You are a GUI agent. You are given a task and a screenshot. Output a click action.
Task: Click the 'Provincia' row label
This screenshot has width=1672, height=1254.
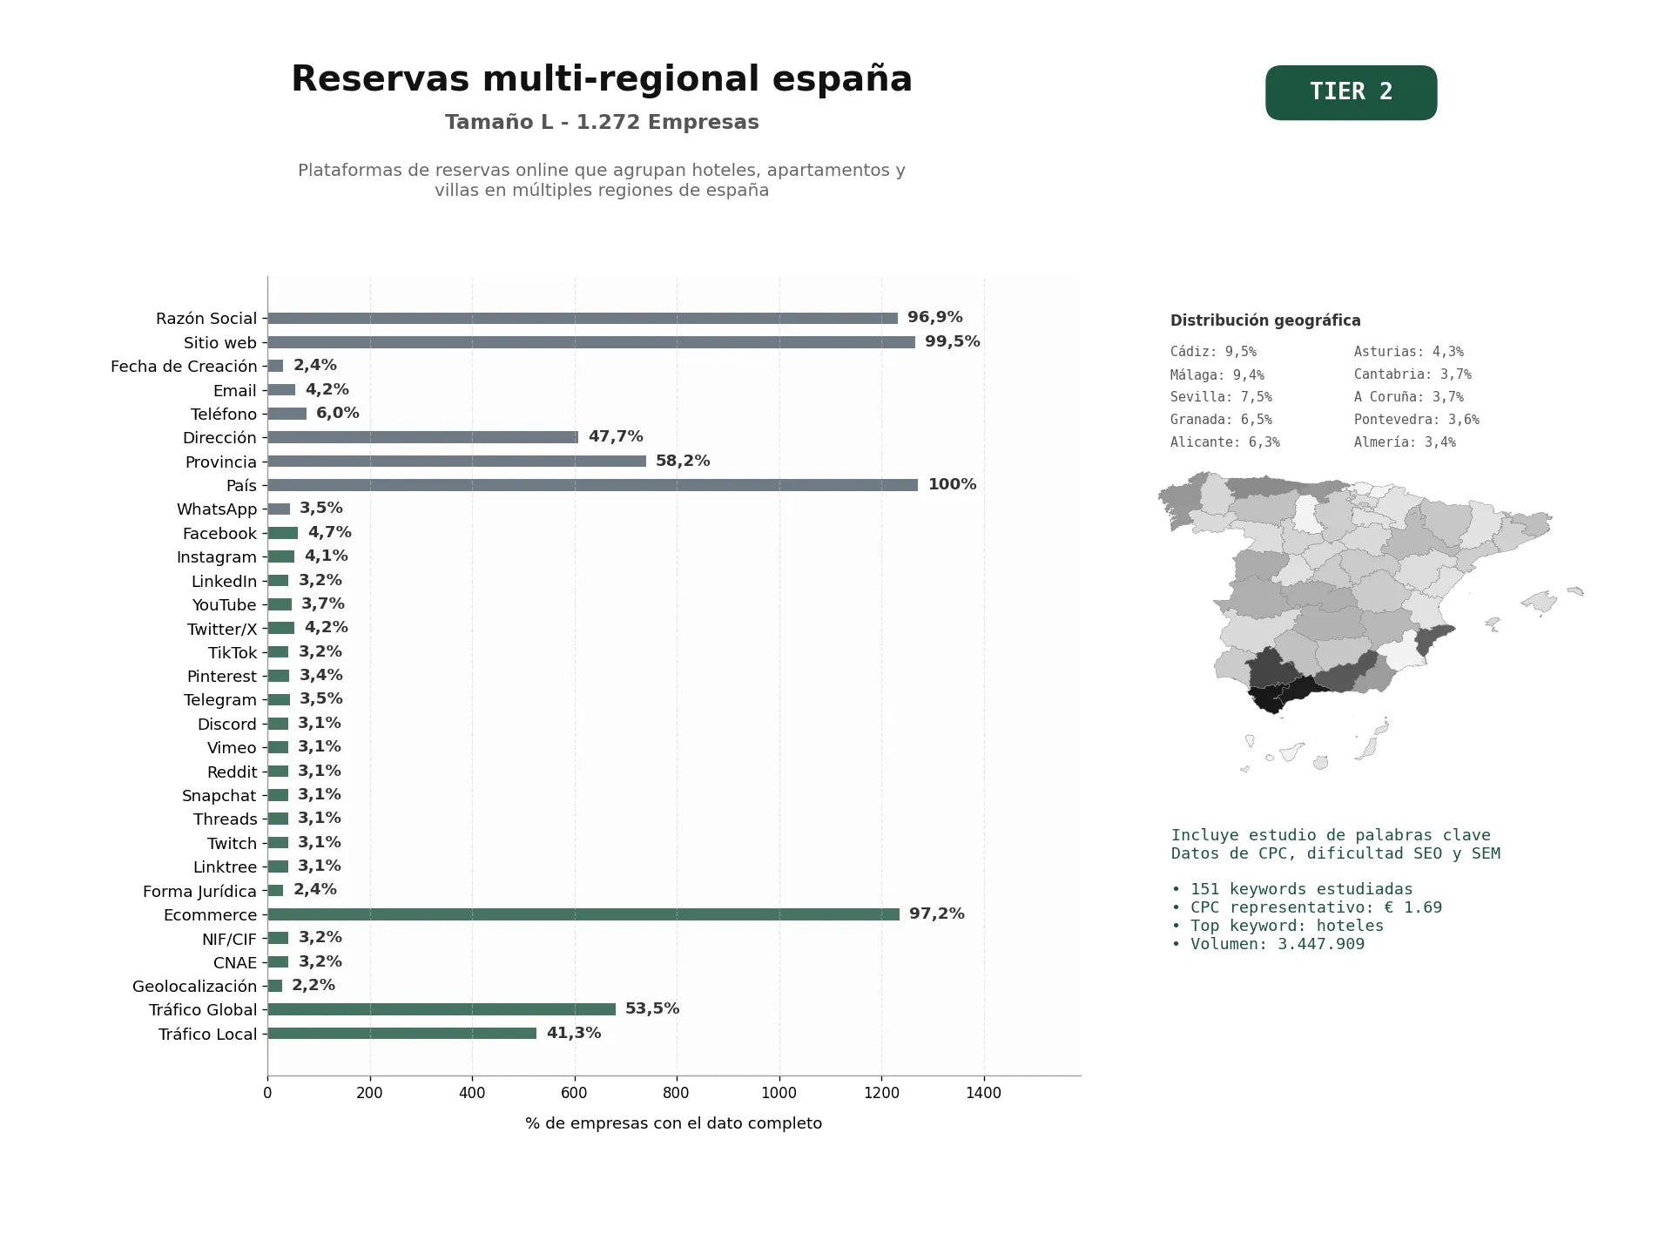[x=221, y=462]
